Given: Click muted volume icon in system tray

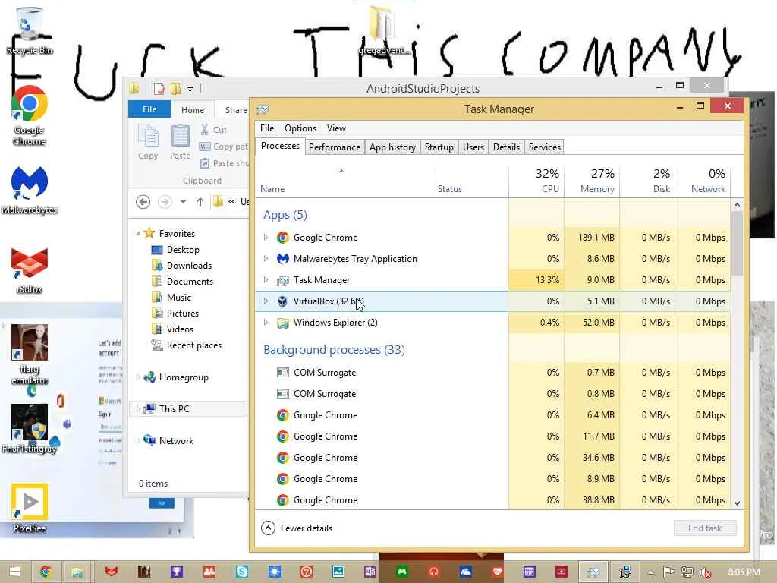Looking at the screenshot, I should point(705,572).
